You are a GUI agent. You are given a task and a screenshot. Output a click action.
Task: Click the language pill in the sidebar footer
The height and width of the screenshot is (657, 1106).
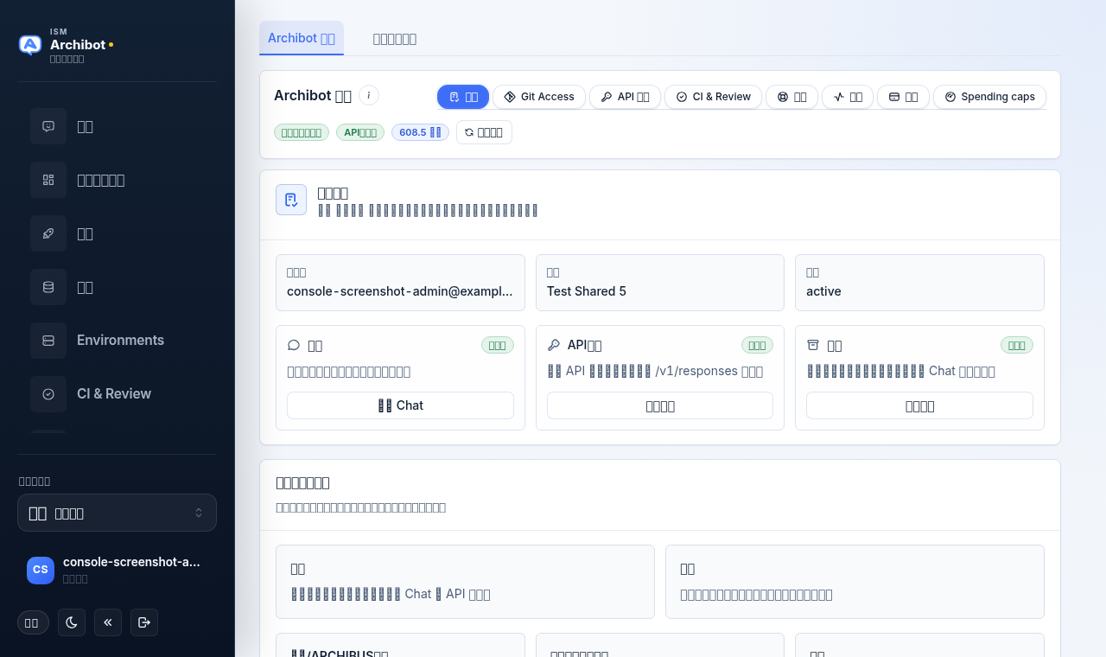pos(33,622)
